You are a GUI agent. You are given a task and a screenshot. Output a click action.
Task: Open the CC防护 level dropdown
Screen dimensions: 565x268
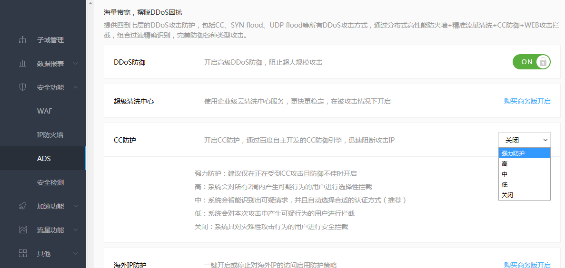pyautogui.click(x=524, y=140)
